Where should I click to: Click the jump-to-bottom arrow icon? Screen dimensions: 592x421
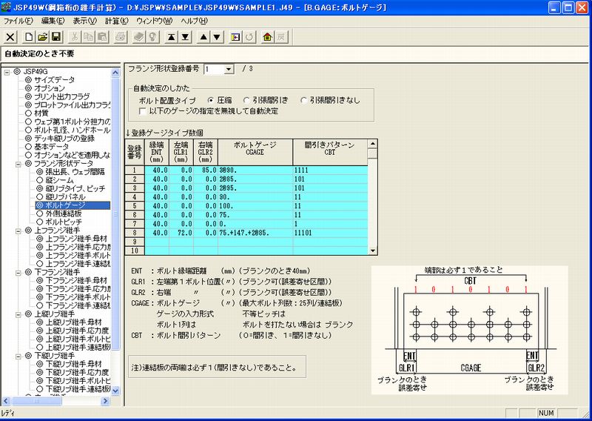pyautogui.click(x=184, y=36)
